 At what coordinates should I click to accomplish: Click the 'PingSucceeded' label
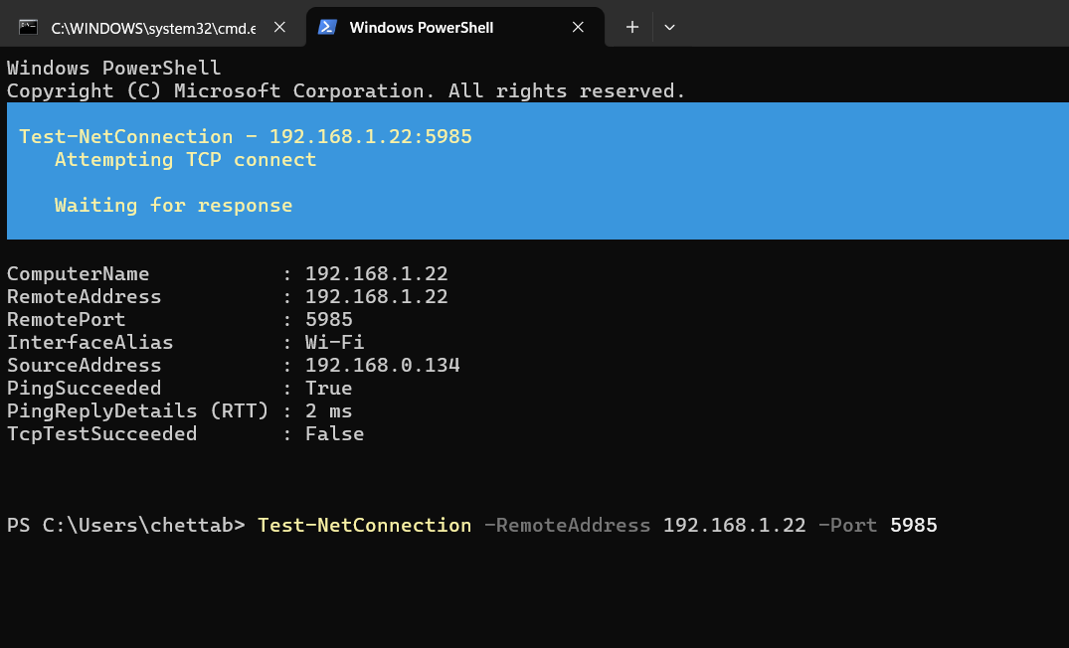point(85,389)
